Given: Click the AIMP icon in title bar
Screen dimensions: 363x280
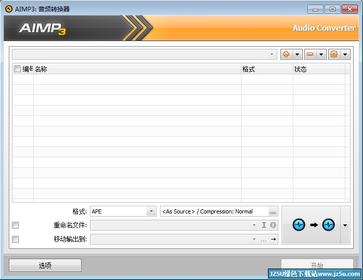Looking at the screenshot, I should (9, 9).
